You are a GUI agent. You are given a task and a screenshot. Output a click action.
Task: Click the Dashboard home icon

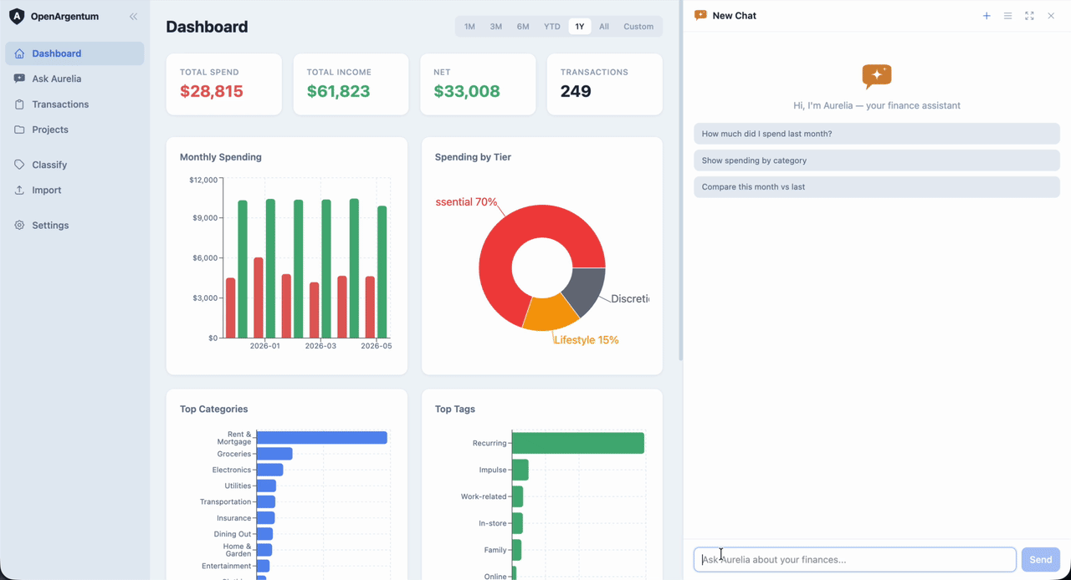click(19, 53)
